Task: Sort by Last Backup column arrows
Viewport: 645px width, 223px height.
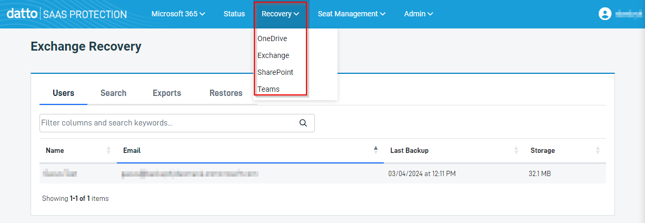Action: 516,150
